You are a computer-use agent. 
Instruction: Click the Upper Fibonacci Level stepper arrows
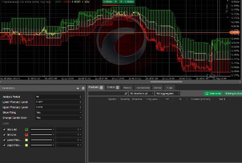point(80,107)
